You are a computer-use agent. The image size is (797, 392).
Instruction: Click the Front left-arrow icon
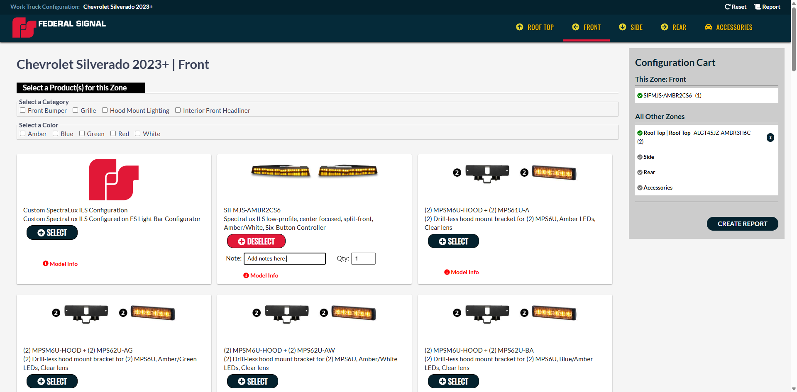576,27
